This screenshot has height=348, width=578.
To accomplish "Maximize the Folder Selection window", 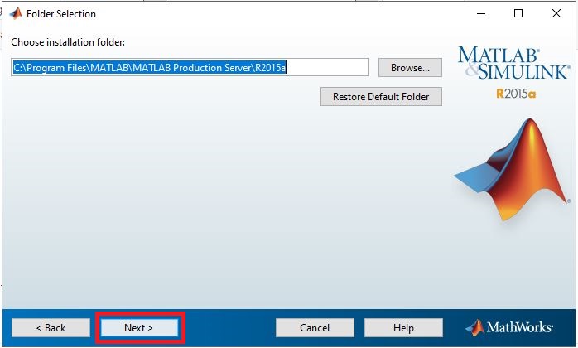I will 518,13.
